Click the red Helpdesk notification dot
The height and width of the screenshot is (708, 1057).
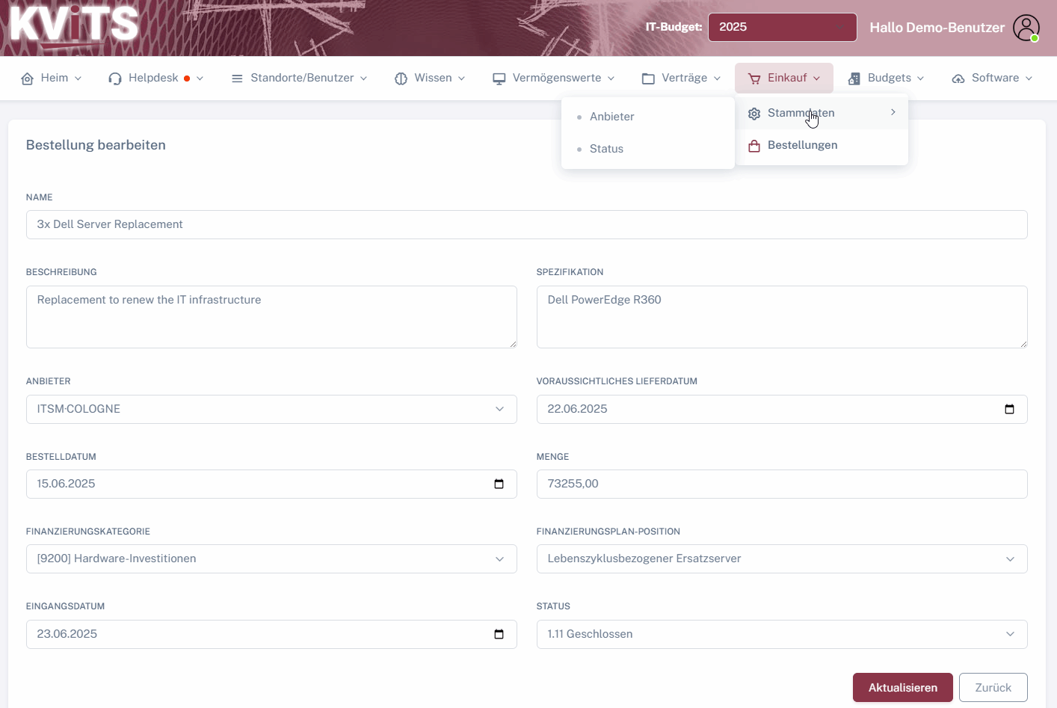click(187, 79)
